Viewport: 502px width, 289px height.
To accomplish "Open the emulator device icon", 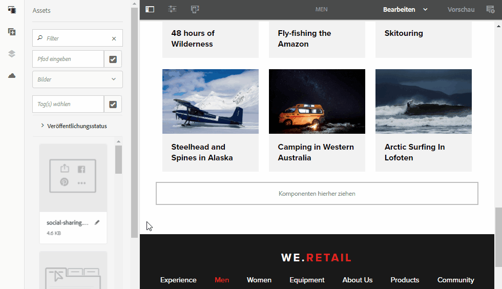I will click(195, 9).
